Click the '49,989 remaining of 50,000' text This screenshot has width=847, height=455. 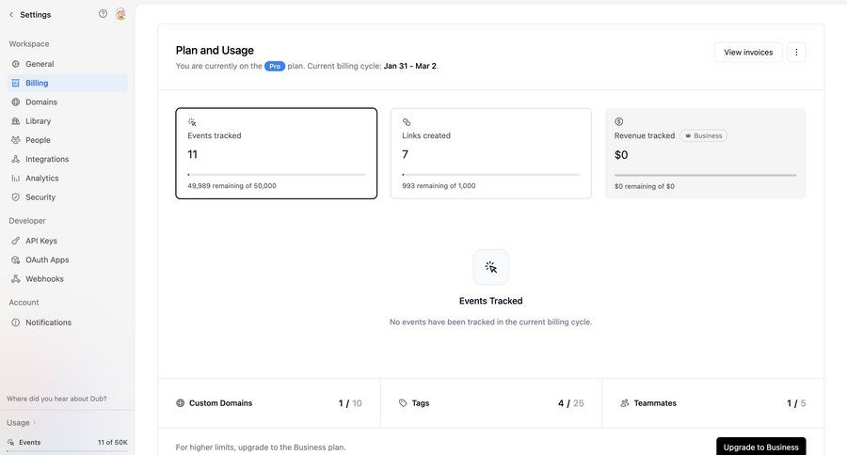pyautogui.click(x=232, y=186)
